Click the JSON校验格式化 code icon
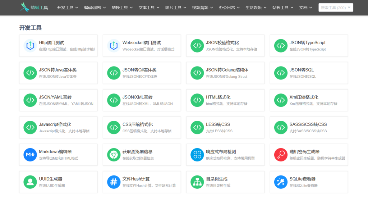Viewport: 368px width, 201px height. coord(197,46)
